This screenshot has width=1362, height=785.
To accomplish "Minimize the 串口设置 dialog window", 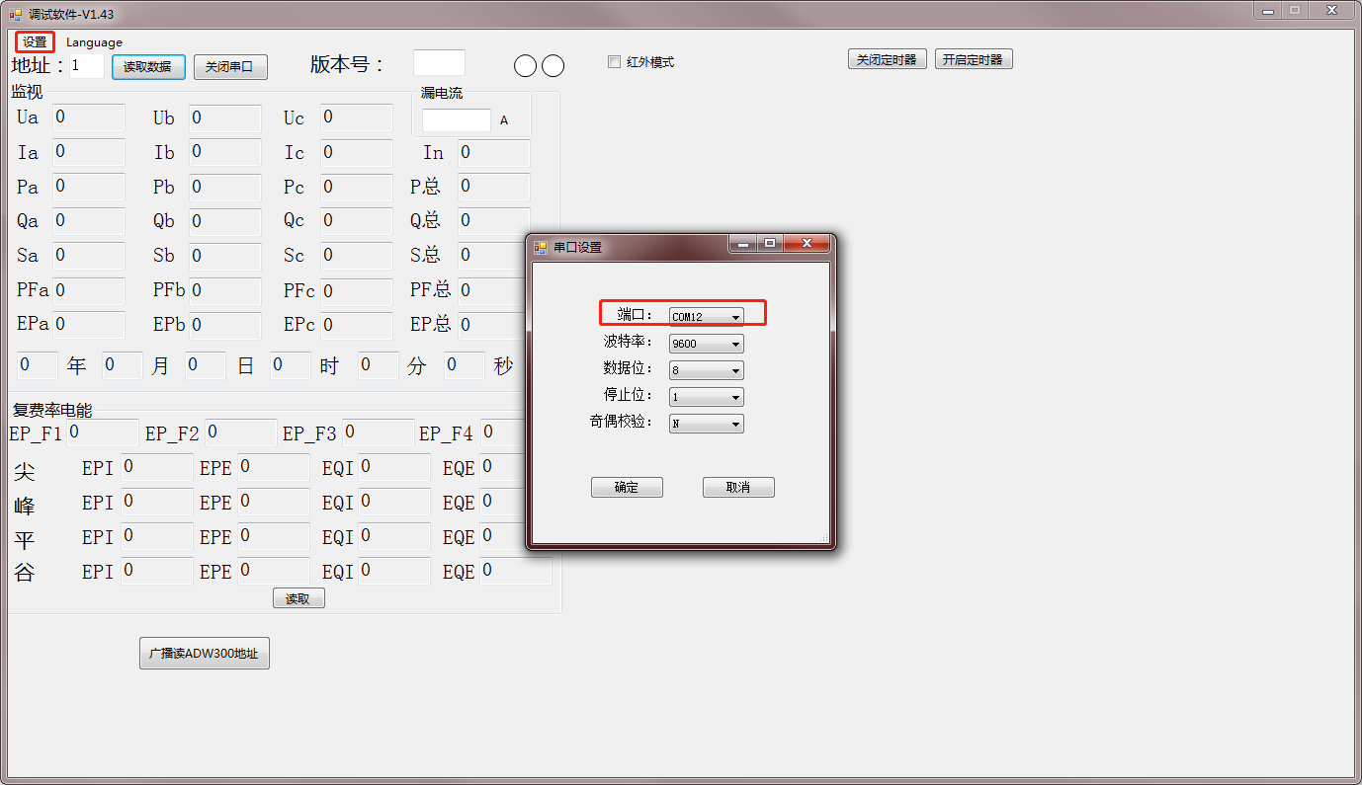I will point(743,243).
